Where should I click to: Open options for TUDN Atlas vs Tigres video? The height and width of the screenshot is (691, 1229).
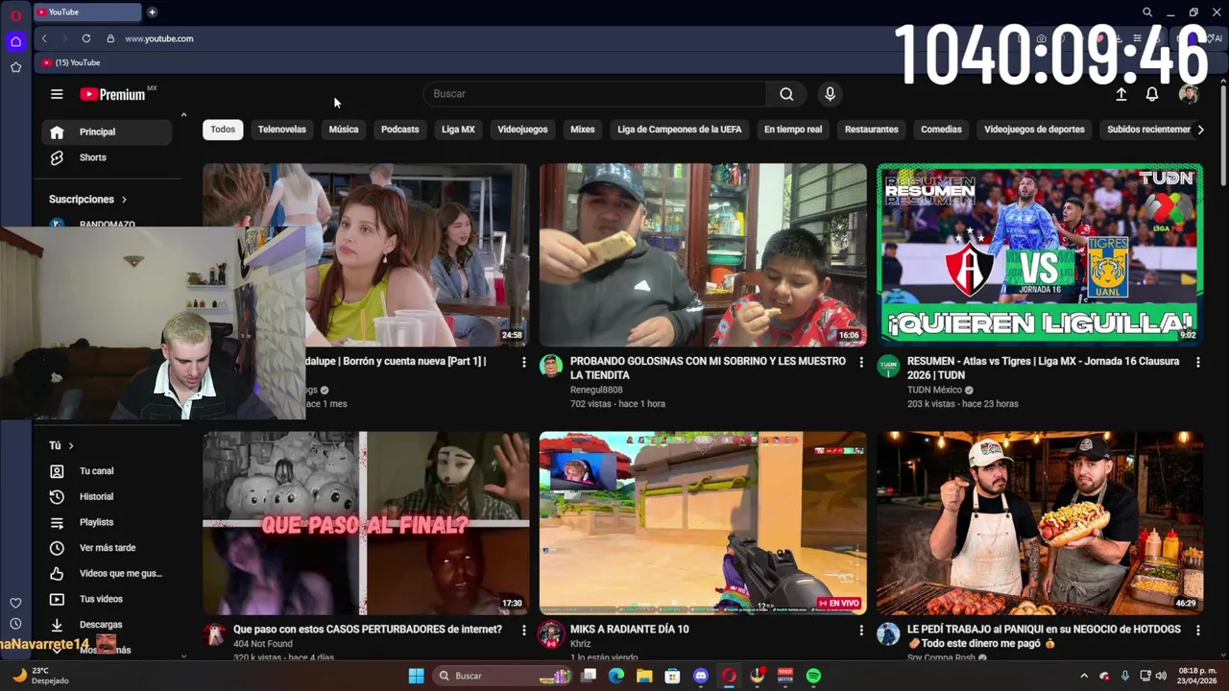coord(1197,362)
